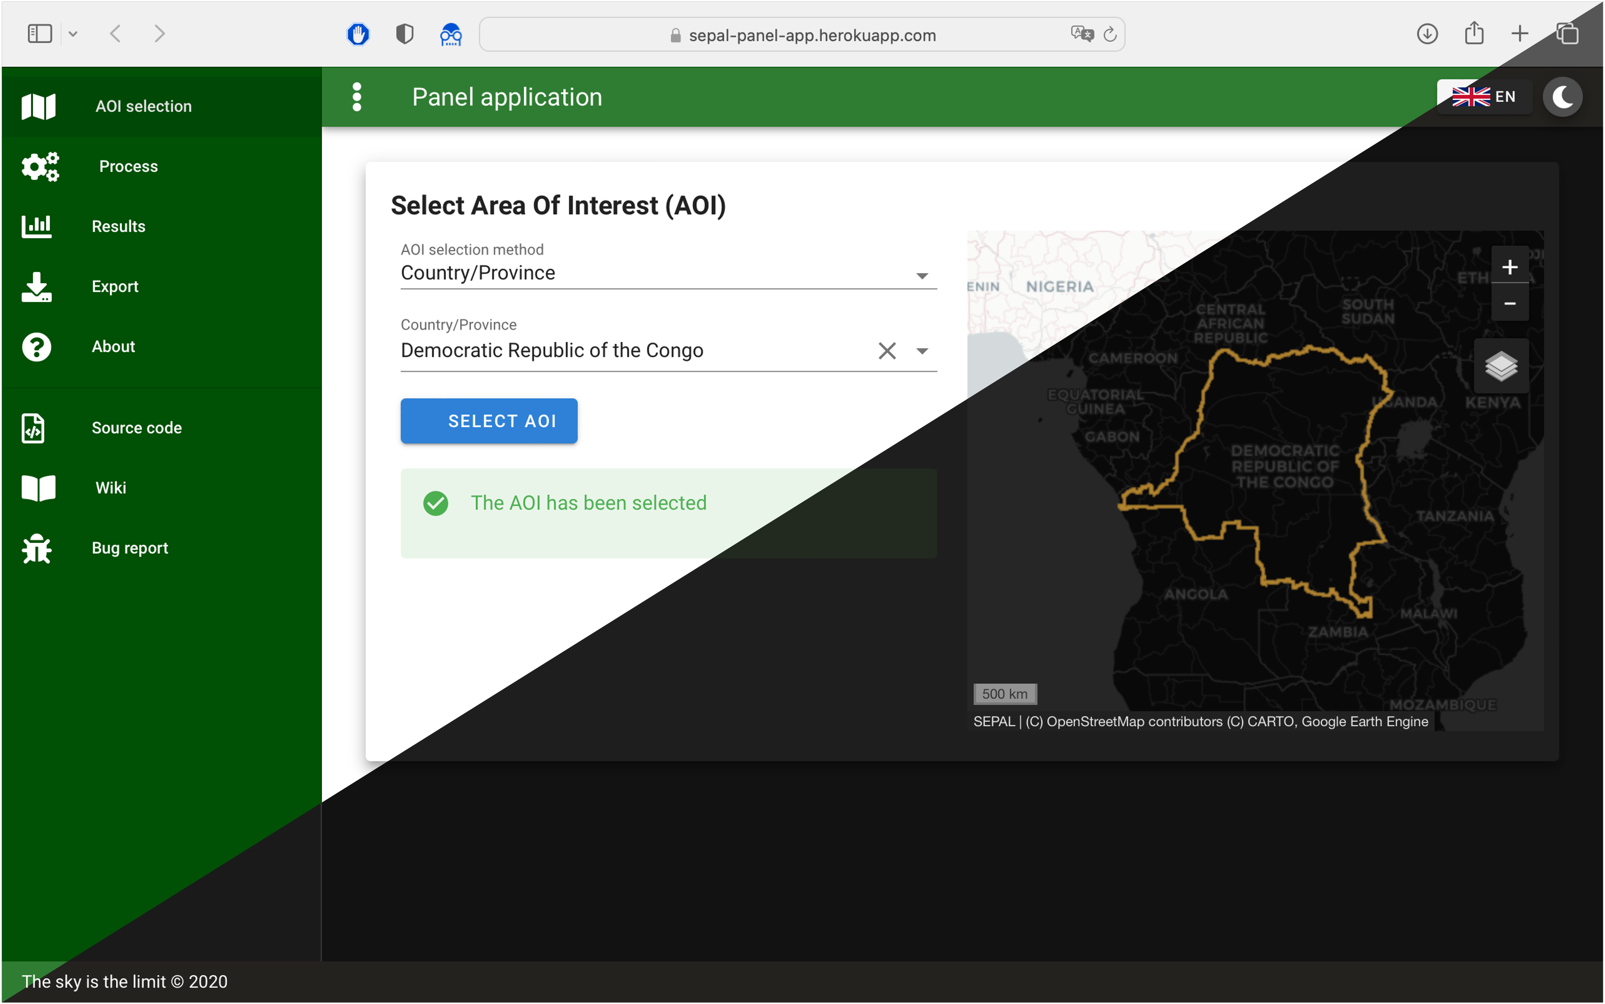Clear the Democratic Republic of the Congo selection
Screen dimensions: 1605x1004
[886, 351]
